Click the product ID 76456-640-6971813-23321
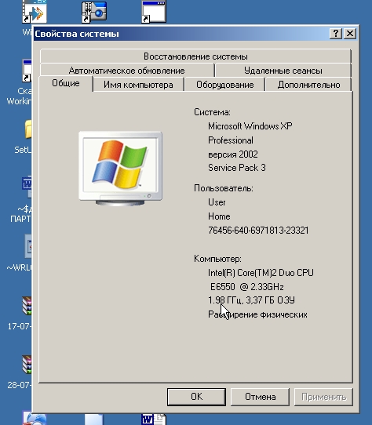Screen dimensions: 372x425 pos(258,231)
